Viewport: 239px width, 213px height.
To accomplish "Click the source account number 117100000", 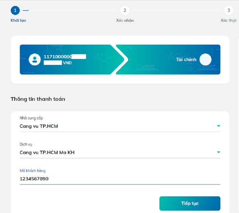I will coord(58,57).
